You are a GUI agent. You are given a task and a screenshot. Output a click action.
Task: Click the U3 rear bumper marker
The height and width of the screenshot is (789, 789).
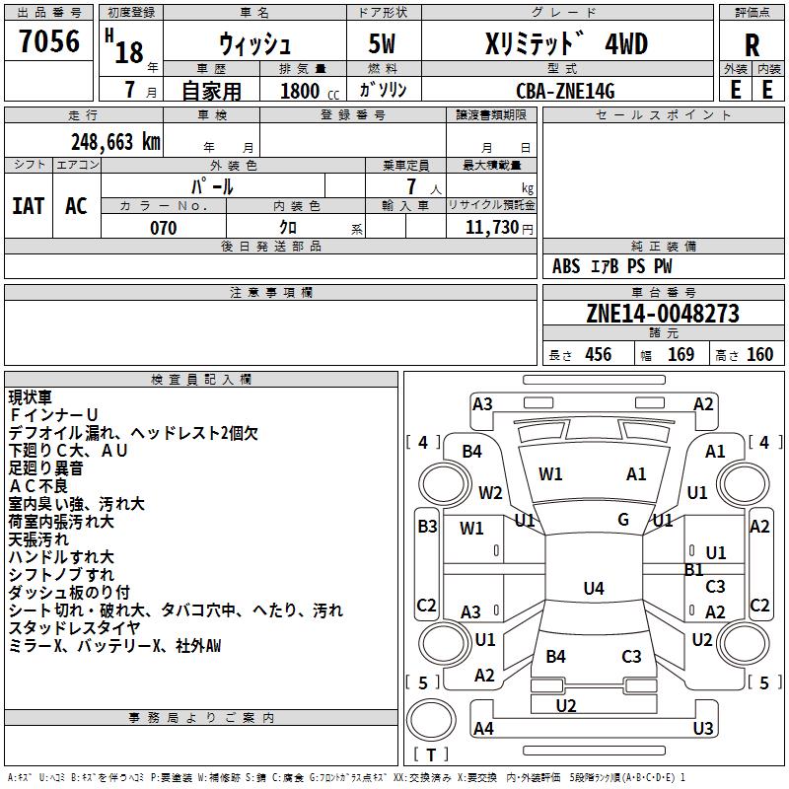pyautogui.click(x=703, y=728)
